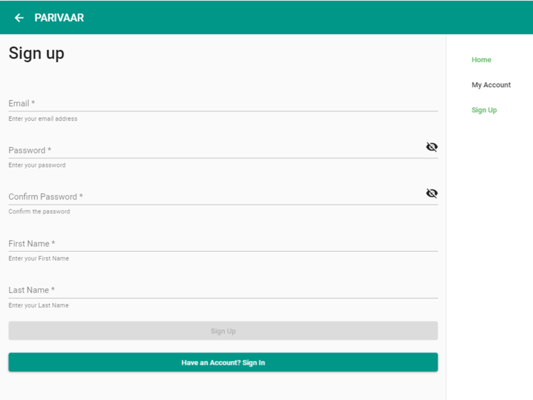The height and width of the screenshot is (400, 533).
Task: Open My Account in side menu
Action: click(491, 85)
